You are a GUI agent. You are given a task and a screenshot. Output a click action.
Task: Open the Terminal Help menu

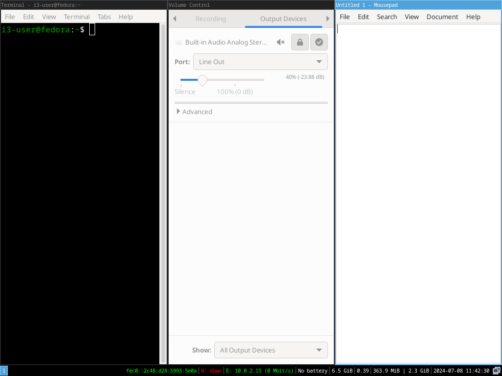point(125,17)
